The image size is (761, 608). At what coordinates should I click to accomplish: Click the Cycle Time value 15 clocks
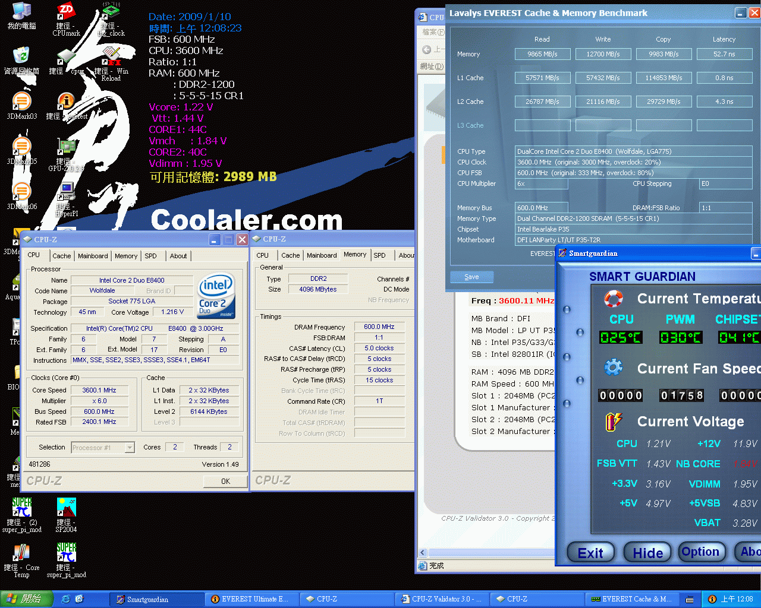[x=379, y=380]
